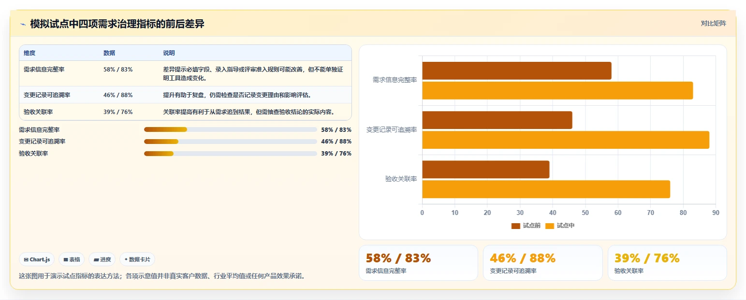746x300 pixels.
Task: Click the 试点中 bar for 需求信息完整率
Action: (x=557, y=90)
